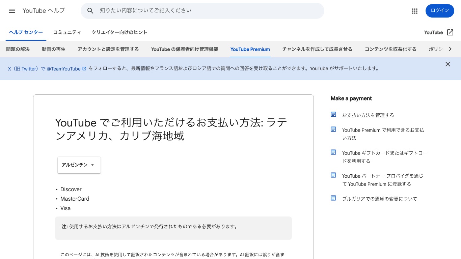The width and height of the screenshot is (461, 259).
Task: Click the YouTube external link icon
Action: click(450, 32)
